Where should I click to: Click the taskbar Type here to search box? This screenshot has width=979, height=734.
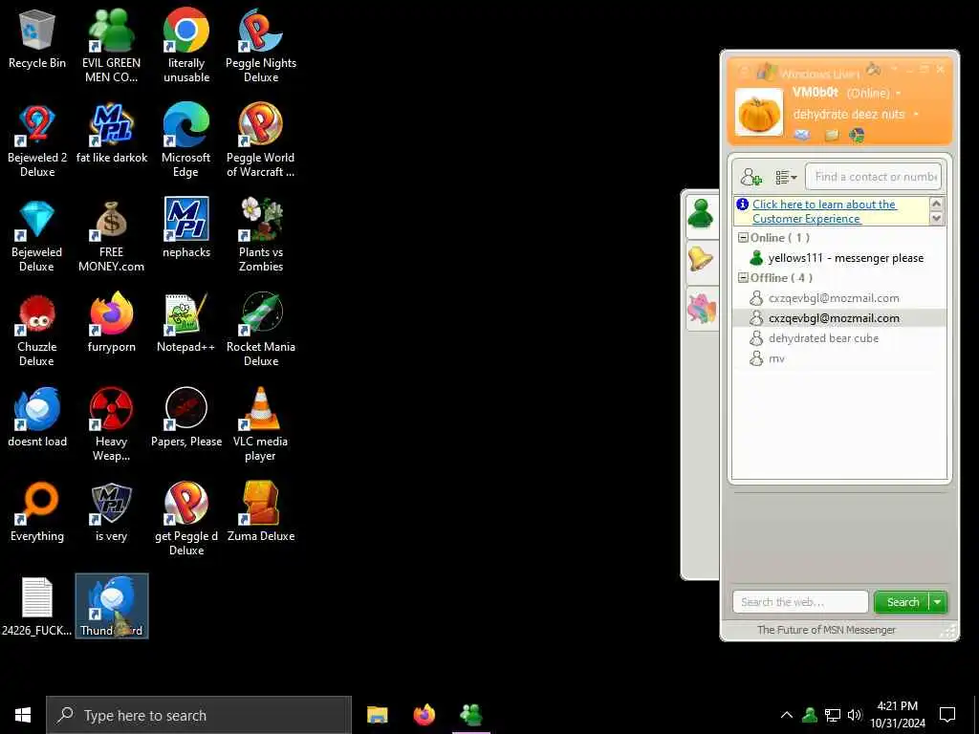click(199, 715)
